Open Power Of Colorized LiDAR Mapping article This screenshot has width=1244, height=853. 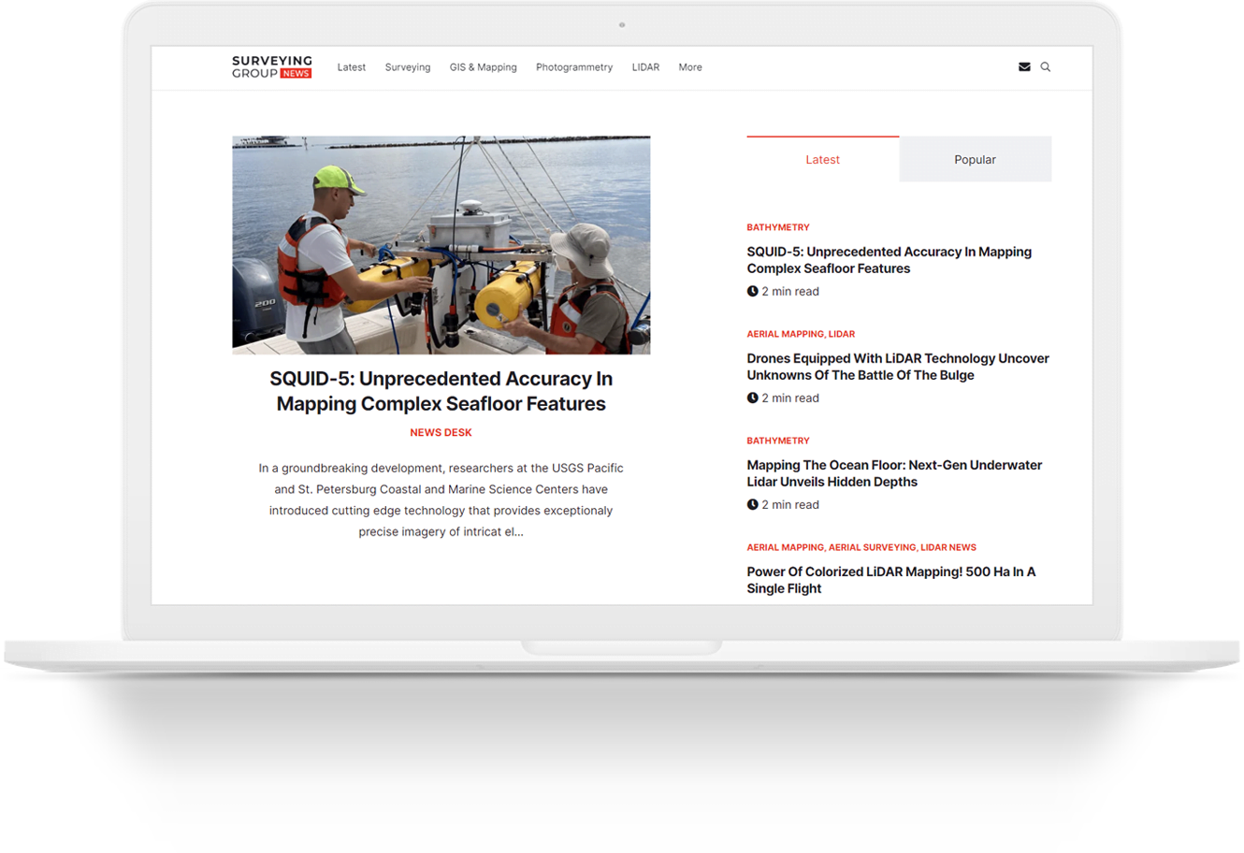[x=890, y=580]
